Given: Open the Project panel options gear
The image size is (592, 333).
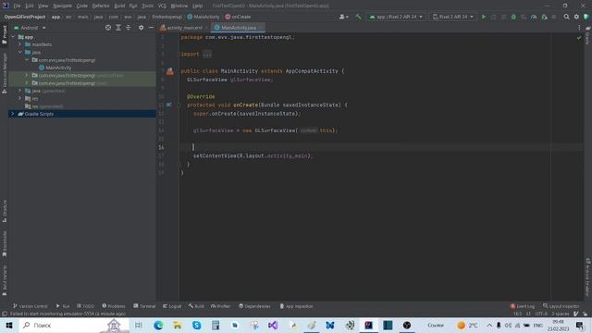Looking at the screenshot, I should click(141, 28).
